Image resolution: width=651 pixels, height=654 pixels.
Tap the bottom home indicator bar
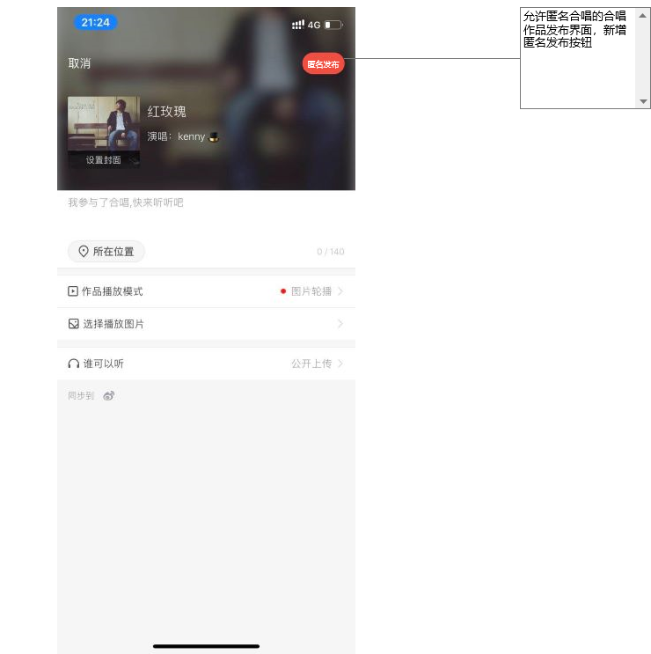point(207,646)
